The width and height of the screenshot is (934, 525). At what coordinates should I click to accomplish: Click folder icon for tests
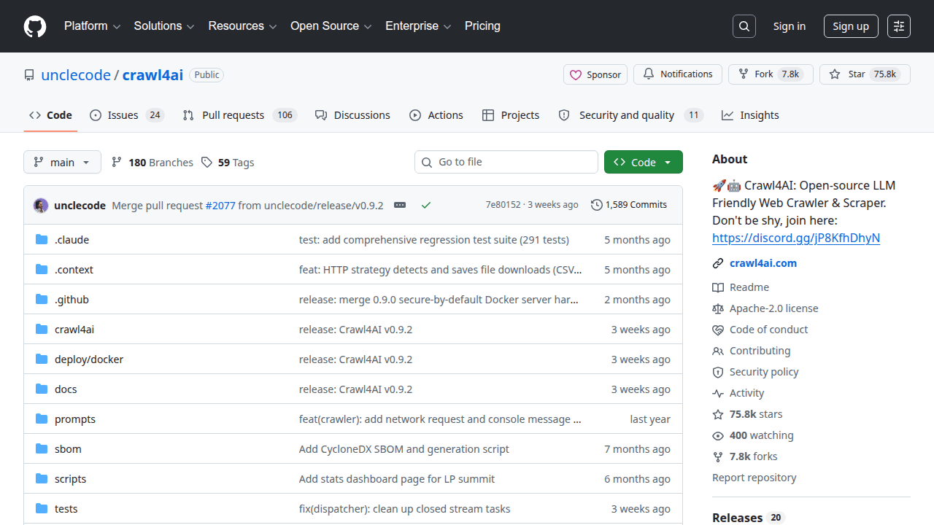(x=42, y=508)
